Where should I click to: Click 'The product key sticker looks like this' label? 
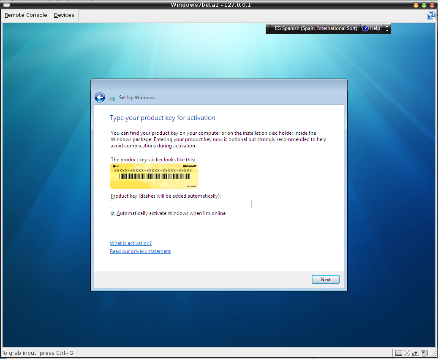pyautogui.click(x=153, y=160)
